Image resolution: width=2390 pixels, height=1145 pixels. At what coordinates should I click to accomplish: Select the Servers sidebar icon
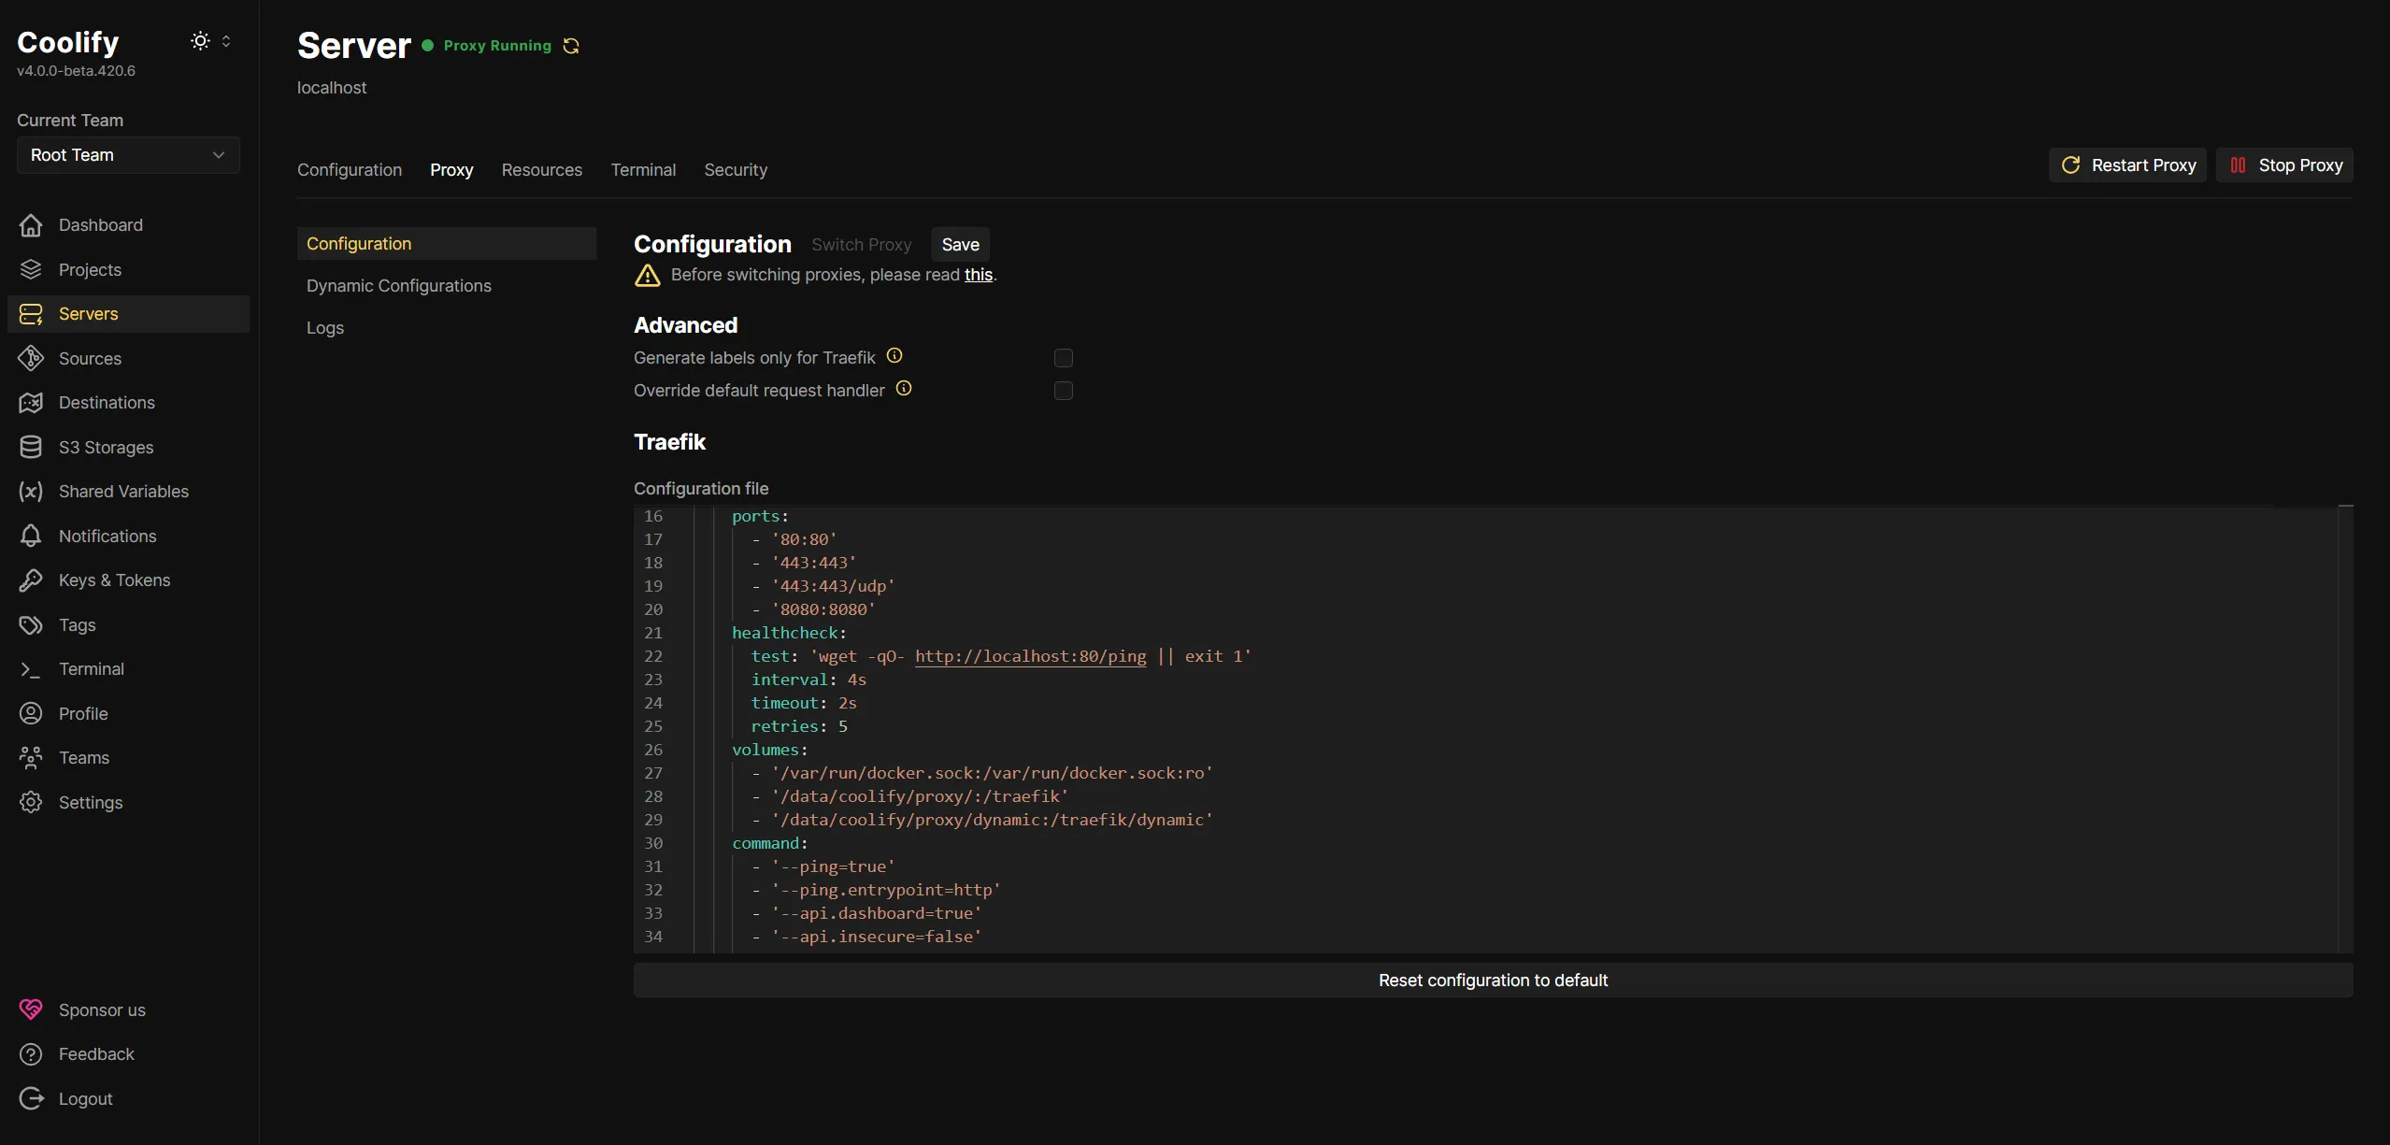pyautogui.click(x=31, y=313)
